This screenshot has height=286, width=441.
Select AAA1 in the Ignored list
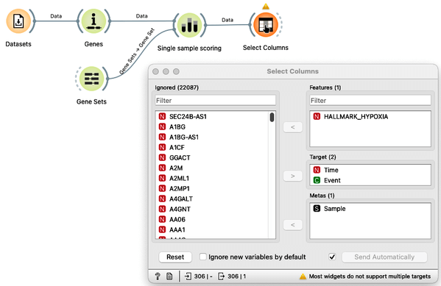[212, 230]
